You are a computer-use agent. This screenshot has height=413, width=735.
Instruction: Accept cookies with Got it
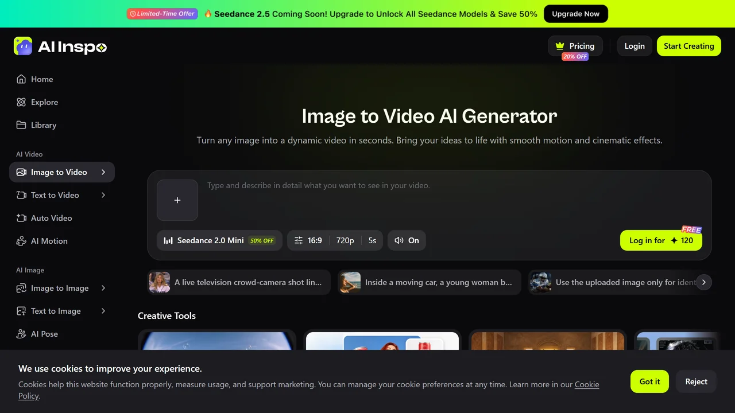[649, 381]
